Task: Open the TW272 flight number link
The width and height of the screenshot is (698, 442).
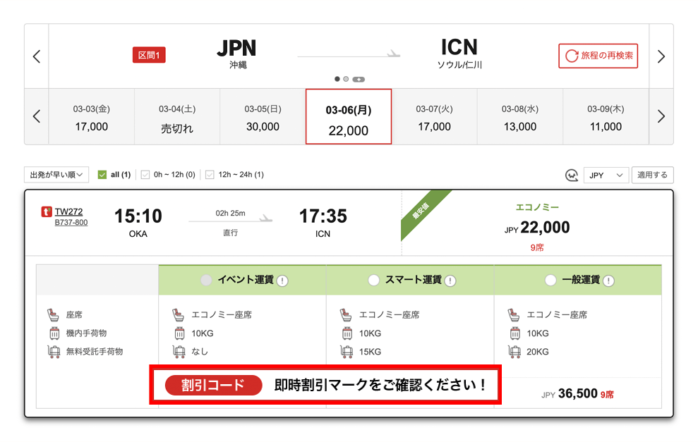Action: click(68, 211)
